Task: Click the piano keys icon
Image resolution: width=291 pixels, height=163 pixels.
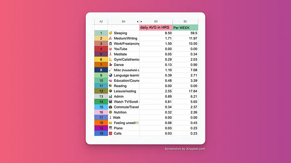Action: [110, 128]
